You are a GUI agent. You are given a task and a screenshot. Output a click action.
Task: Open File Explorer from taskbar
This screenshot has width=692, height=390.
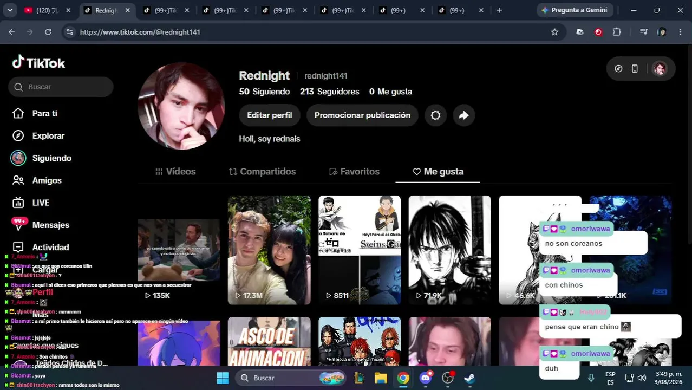tap(381, 378)
